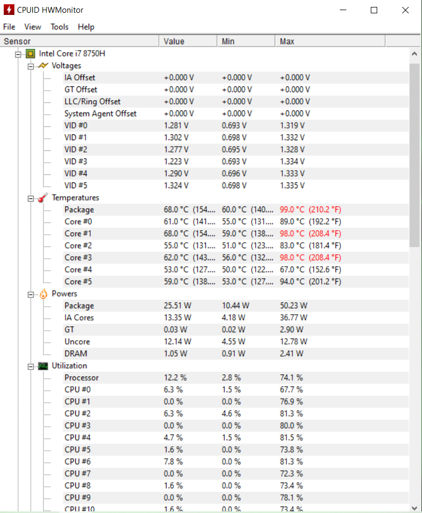
Task: Click the vertical scrollbar thumb
Action: [x=415, y=155]
